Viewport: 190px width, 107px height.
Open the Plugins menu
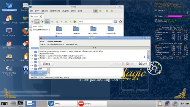pos(65,11)
